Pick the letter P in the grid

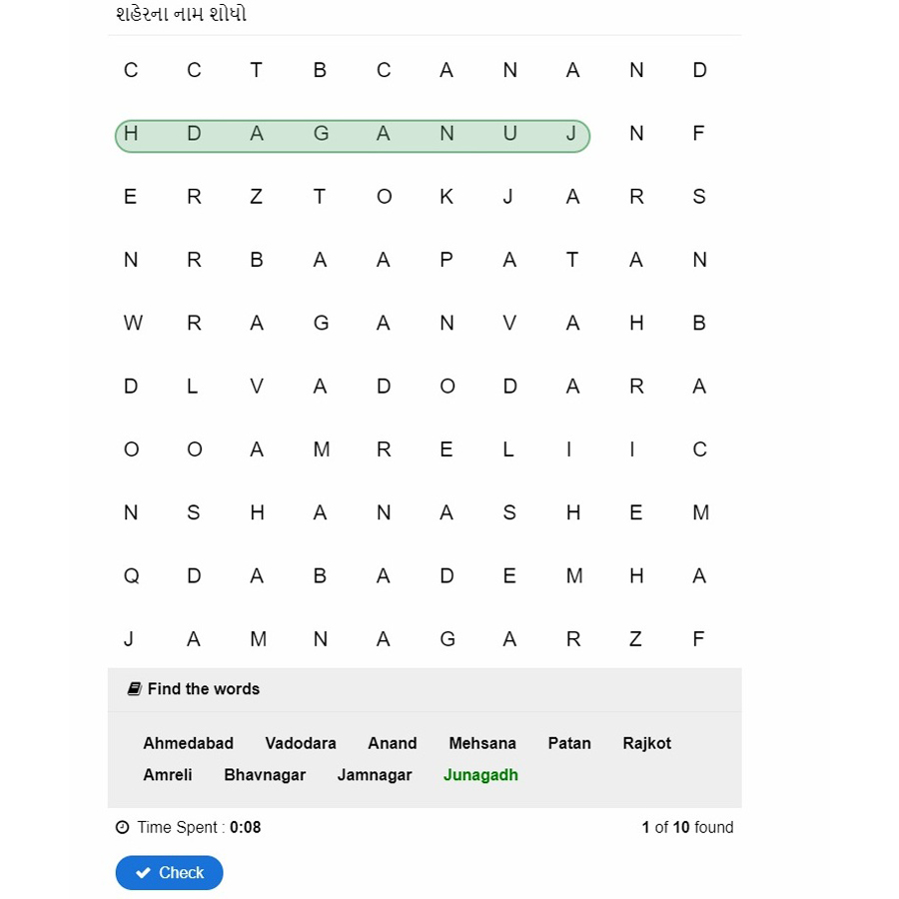click(447, 260)
